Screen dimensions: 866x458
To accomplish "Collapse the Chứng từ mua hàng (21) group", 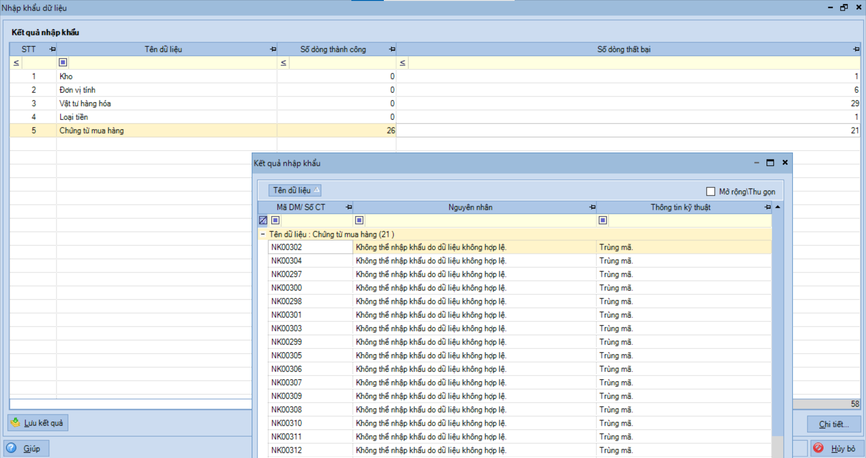I will [x=263, y=234].
